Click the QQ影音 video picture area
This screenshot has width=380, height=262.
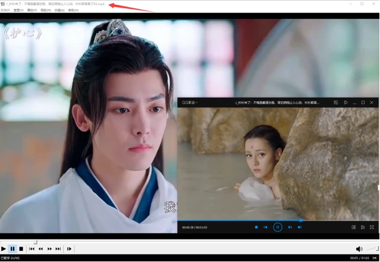pos(278,164)
